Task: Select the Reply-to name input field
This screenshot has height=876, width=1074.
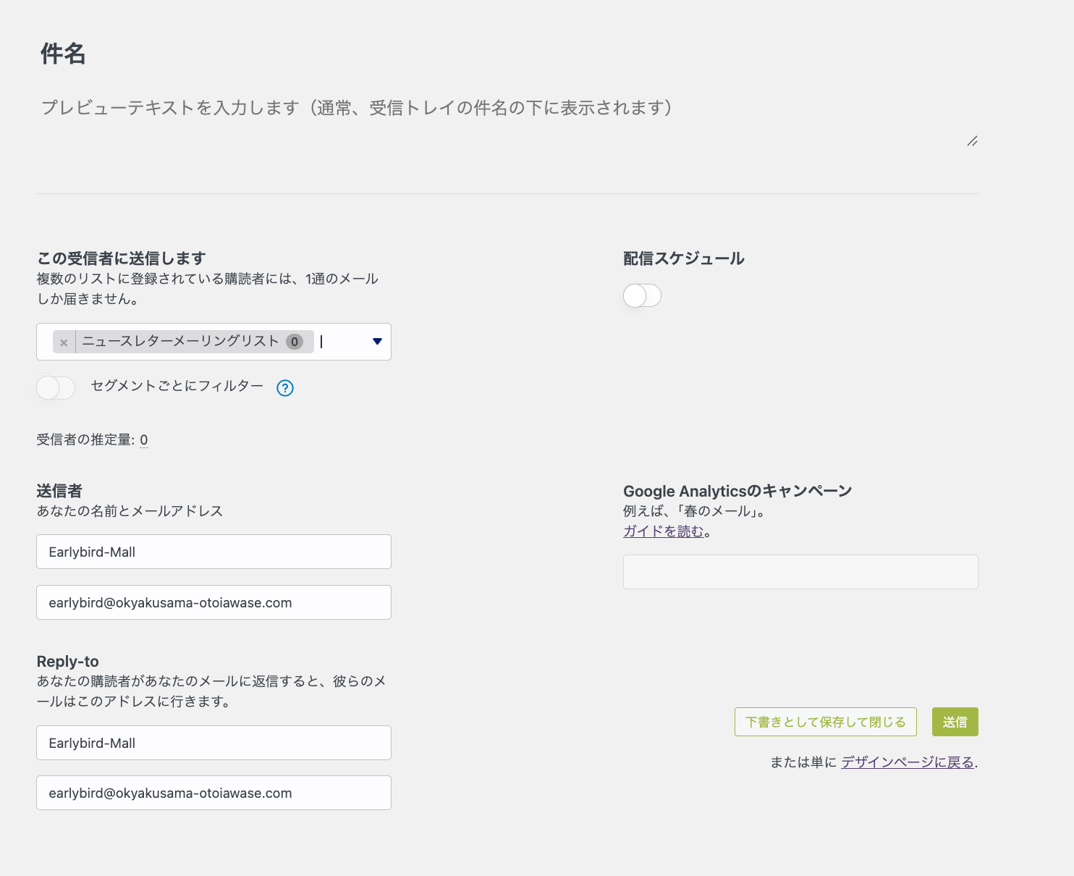Action: [213, 743]
